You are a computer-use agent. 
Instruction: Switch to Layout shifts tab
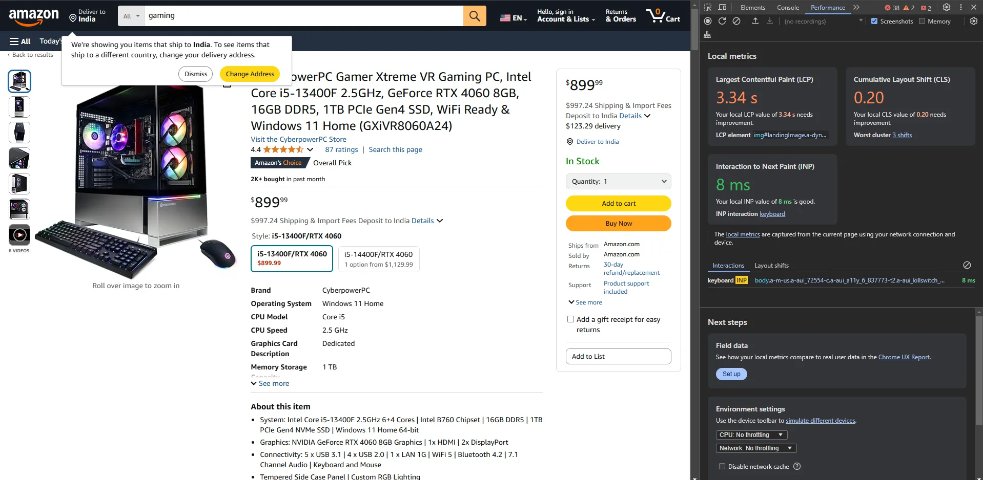pyautogui.click(x=771, y=266)
